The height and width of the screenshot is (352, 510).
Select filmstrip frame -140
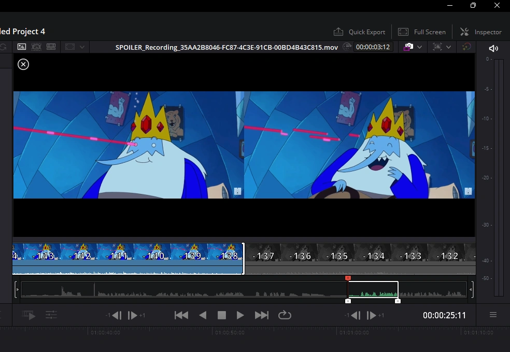[x=152, y=252]
